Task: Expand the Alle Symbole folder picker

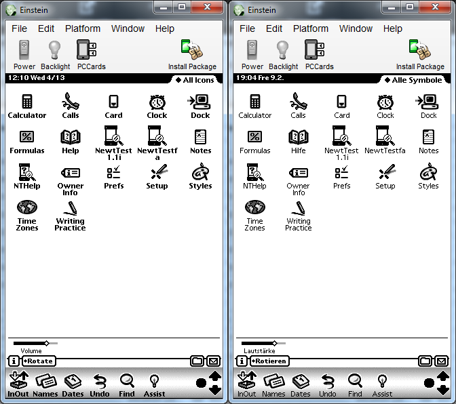Action: point(413,80)
